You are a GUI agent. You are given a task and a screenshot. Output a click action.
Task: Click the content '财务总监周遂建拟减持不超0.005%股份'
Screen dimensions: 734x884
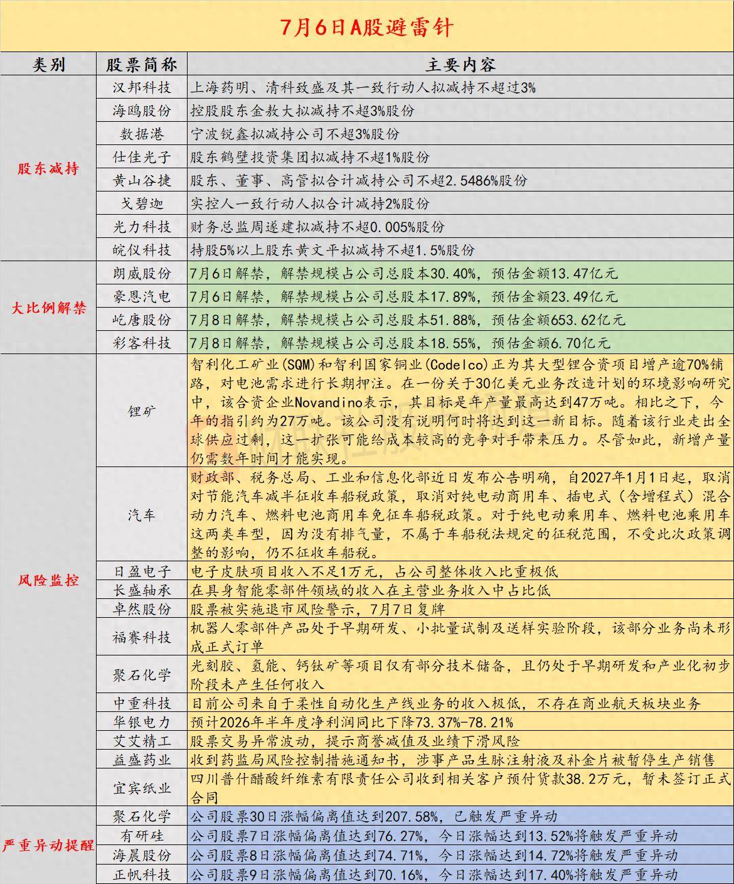[317, 227]
